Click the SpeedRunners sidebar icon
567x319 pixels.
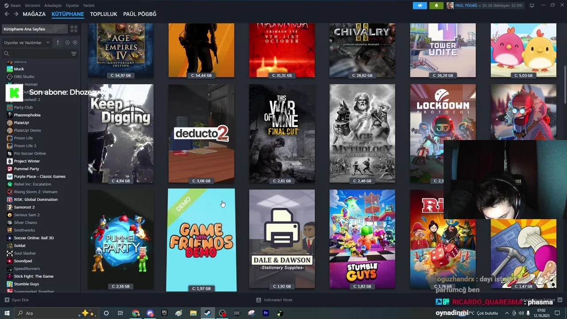click(10, 268)
